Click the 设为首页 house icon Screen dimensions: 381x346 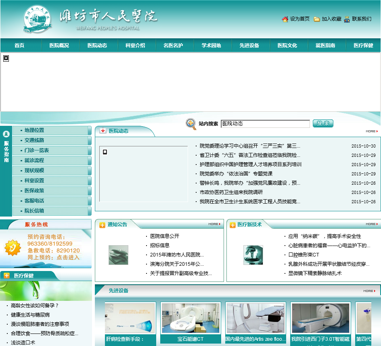(285, 19)
